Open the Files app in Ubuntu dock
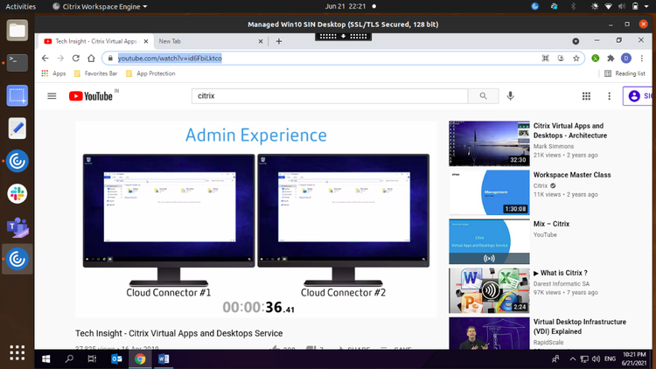The image size is (656, 369). pyautogui.click(x=17, y=31)
